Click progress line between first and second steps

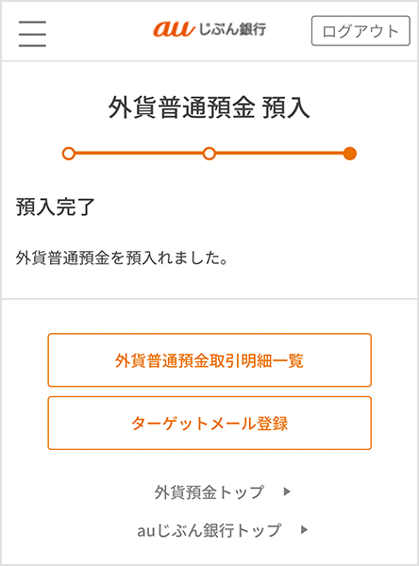(x=139, y=154)
